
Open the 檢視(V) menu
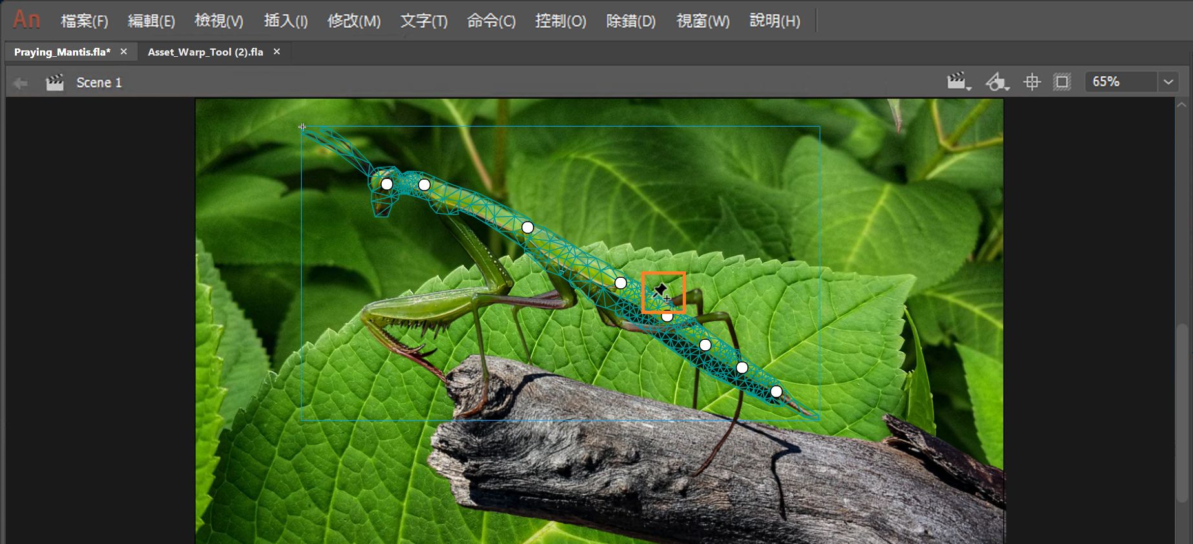click(x=219, y=21)
